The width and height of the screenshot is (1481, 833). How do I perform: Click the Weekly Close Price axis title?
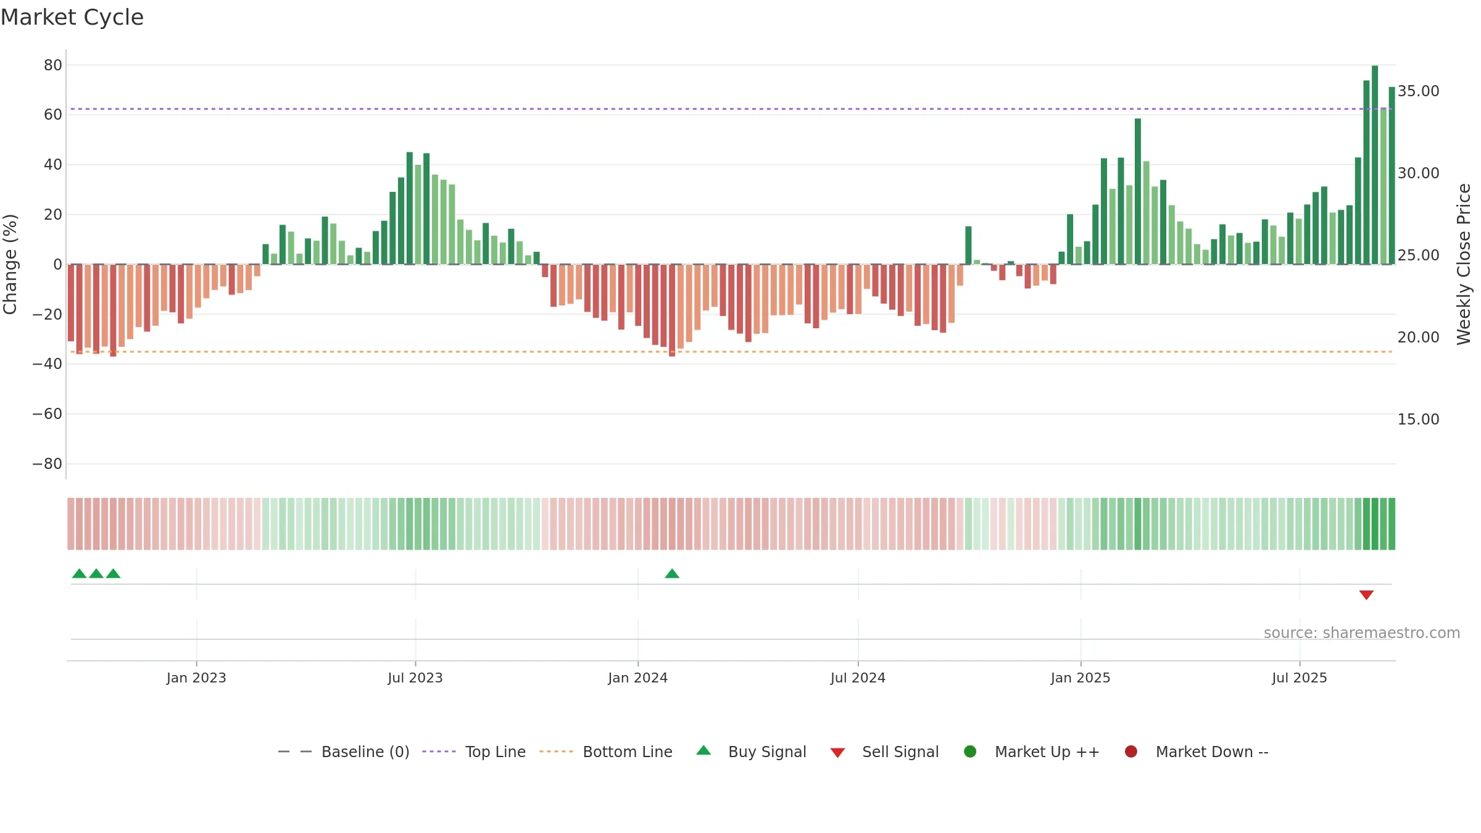click(1464, 264)
